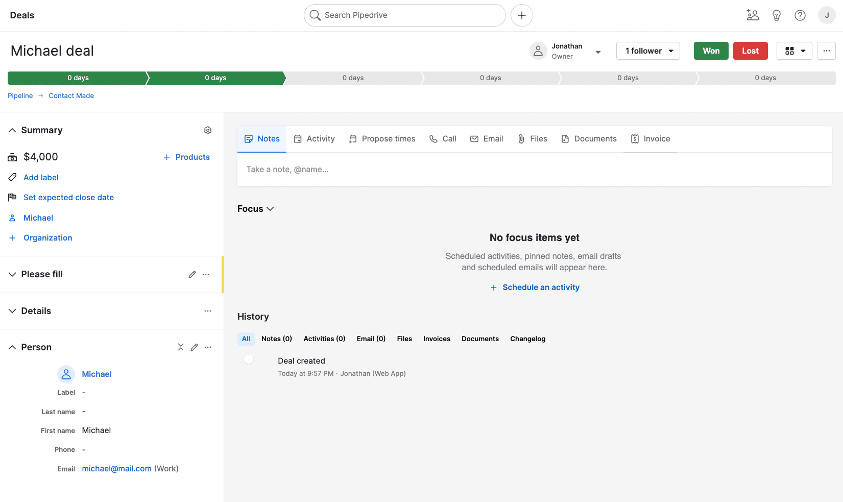This screenshot has height=502, width=843.
Task: Open the Details section more options
Action: [208, 311]
